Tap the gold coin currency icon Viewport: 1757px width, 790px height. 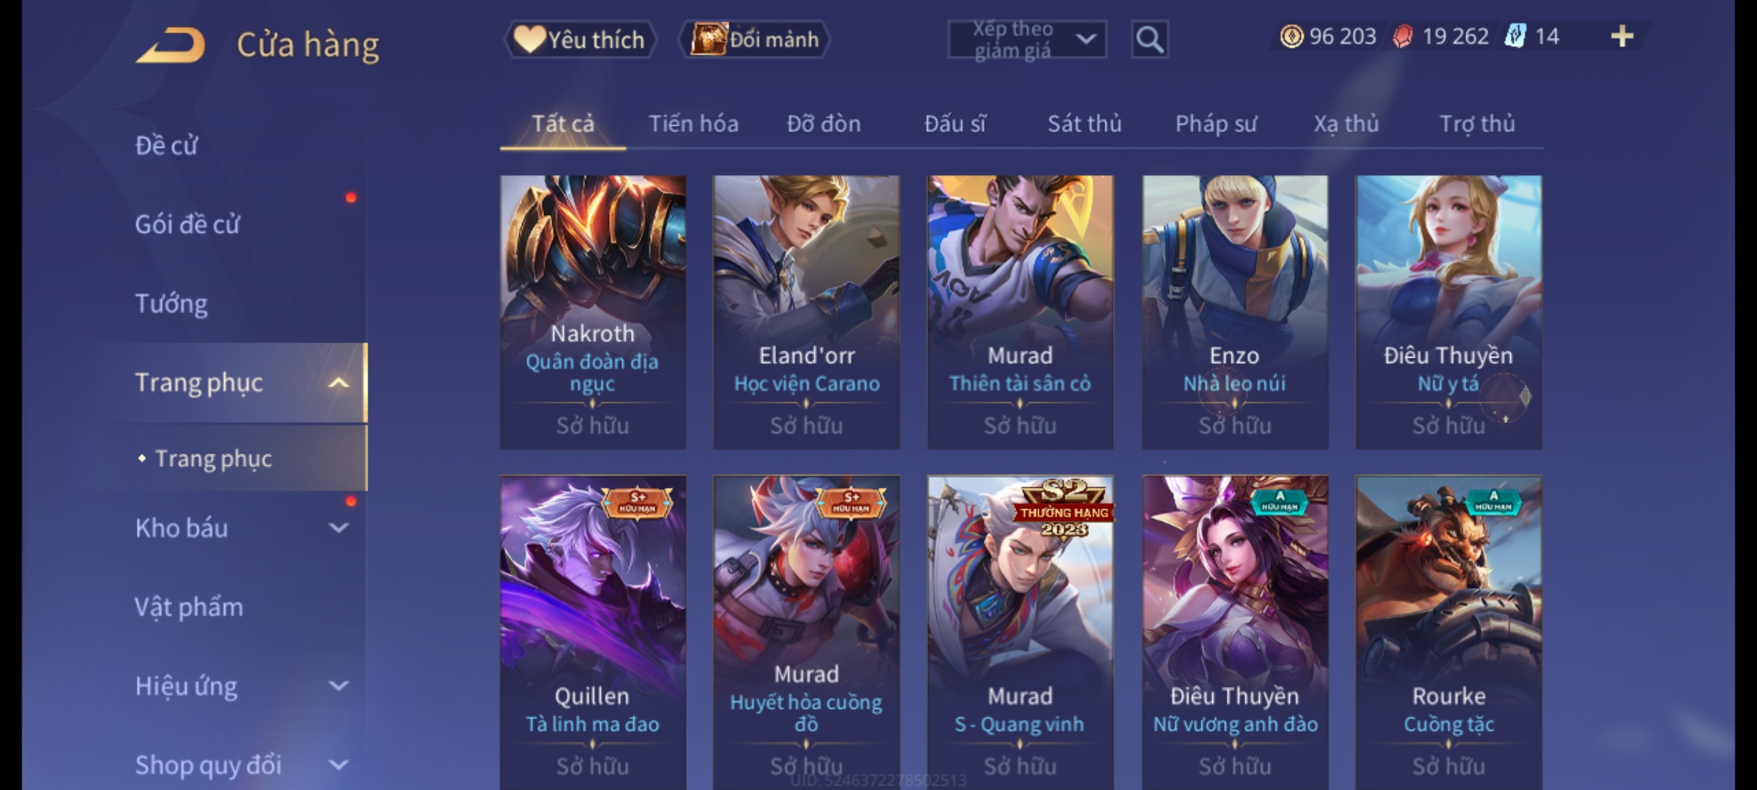1291,36
